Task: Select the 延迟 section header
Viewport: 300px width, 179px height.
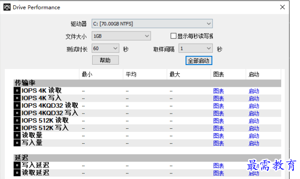Action: click(147, 158)
